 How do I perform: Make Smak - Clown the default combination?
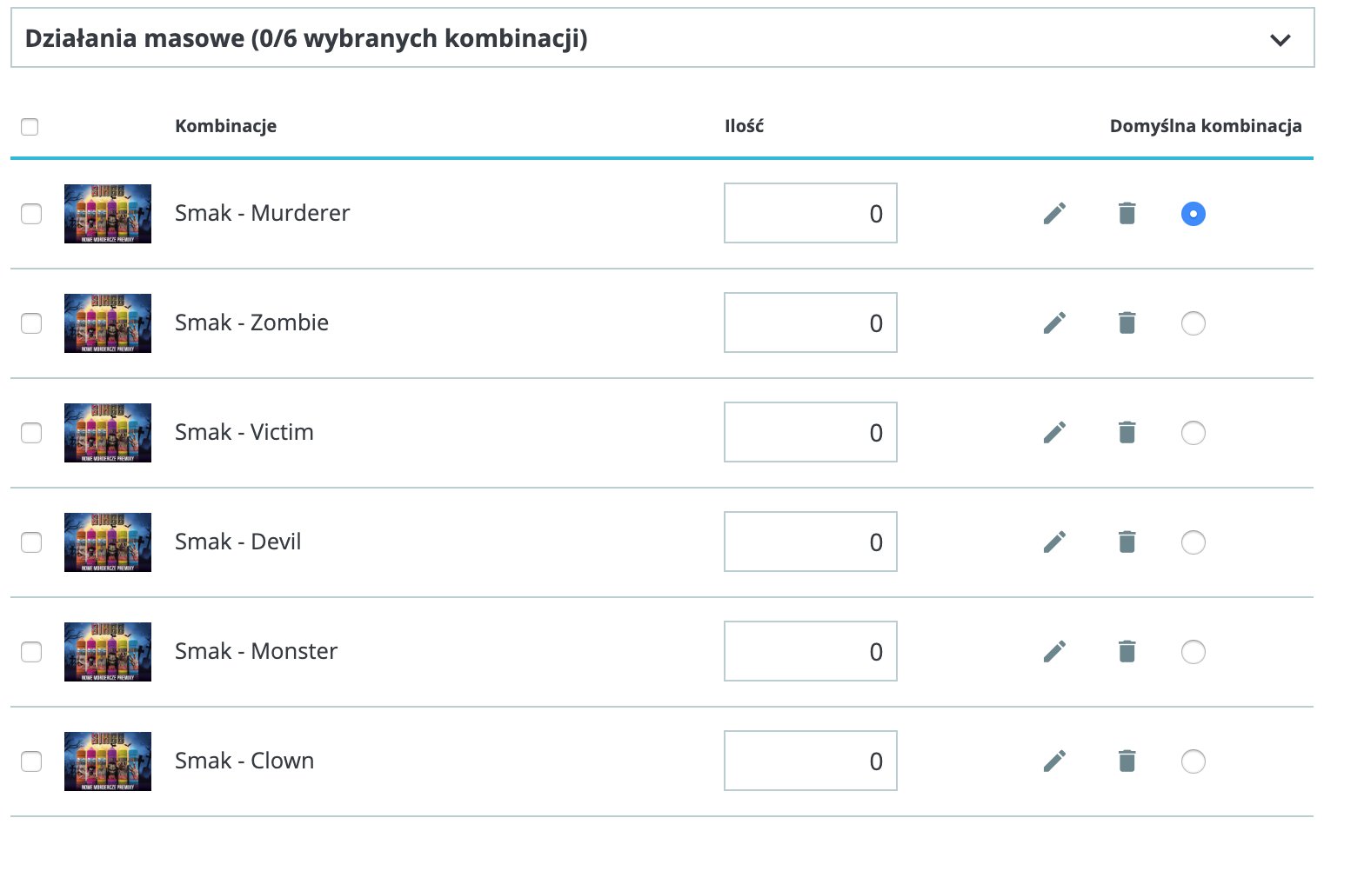(x=1193, y=761)
